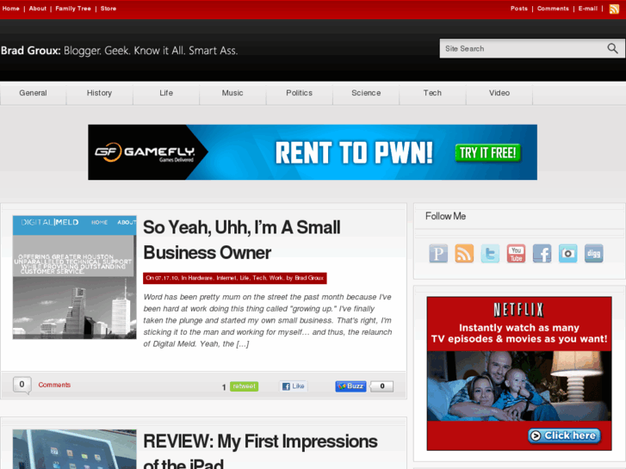
Task: Visit the Facebook follow icon
Action: click(x=542, y=254)
